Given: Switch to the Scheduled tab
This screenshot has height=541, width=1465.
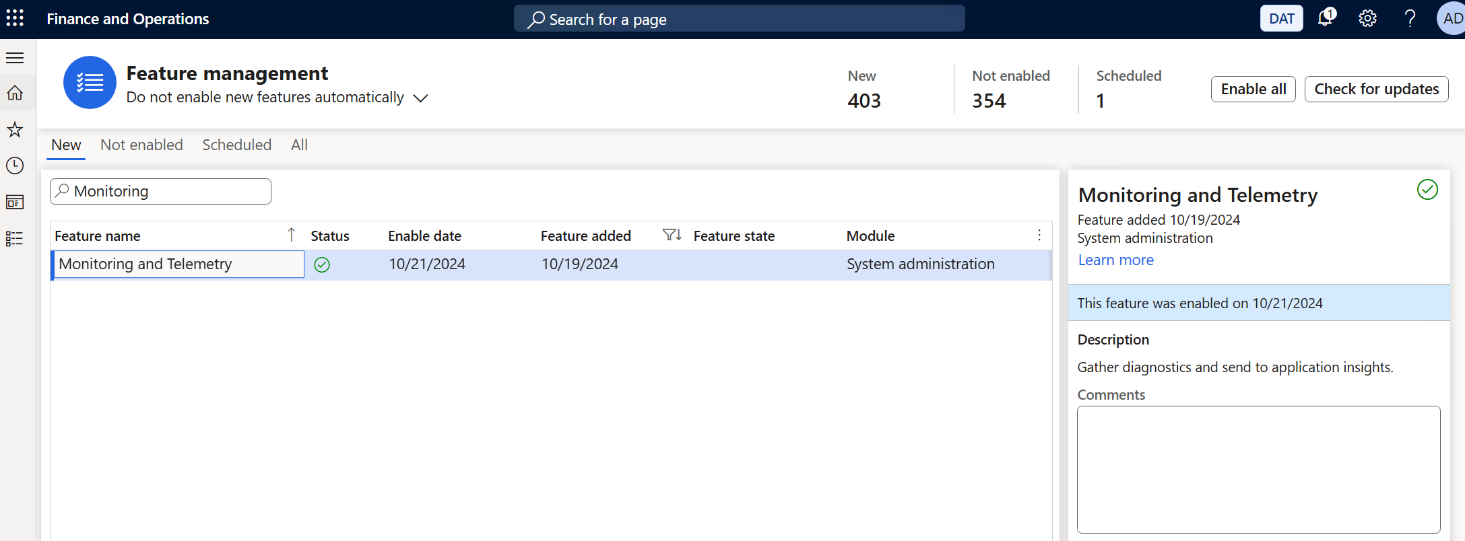Looking at the screenshot, I should [236, 145].
